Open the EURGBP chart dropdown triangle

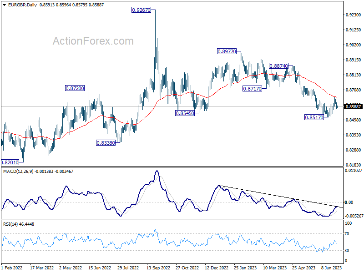tap(4, 5)
